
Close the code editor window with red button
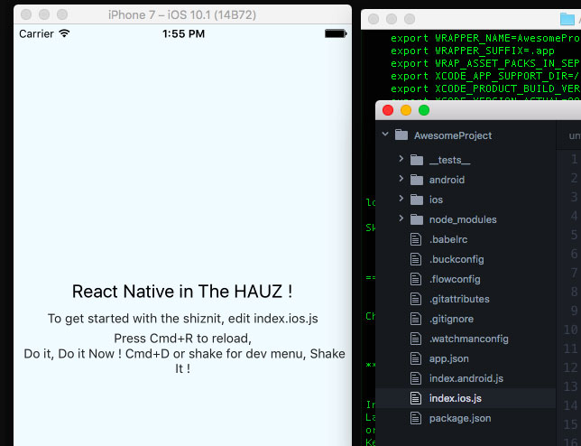click(388, 110)
